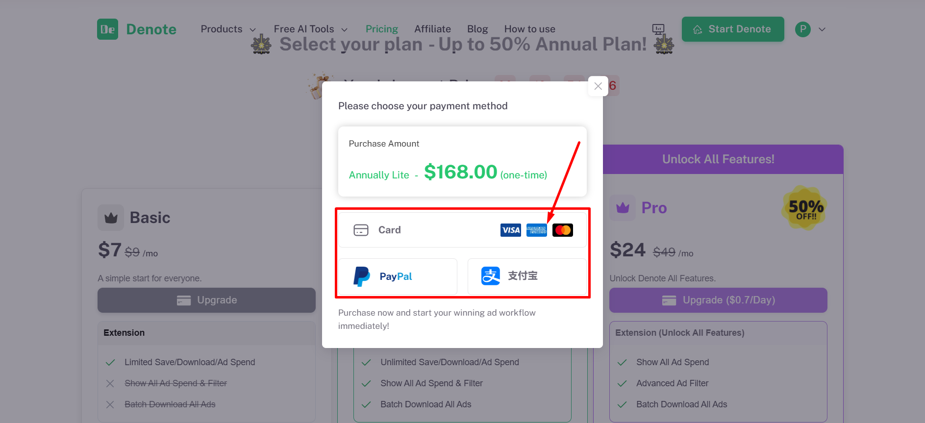Viewport: 925px width, 423px height.
Task: Click the Basic plan crown icon
Action: [111, 218]
